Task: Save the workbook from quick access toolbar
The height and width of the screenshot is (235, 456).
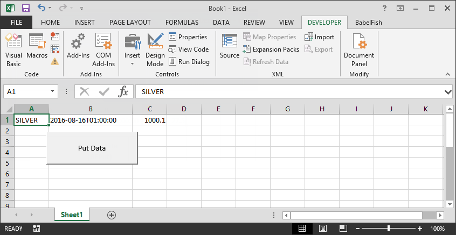Action: click(x=25, y=9)
